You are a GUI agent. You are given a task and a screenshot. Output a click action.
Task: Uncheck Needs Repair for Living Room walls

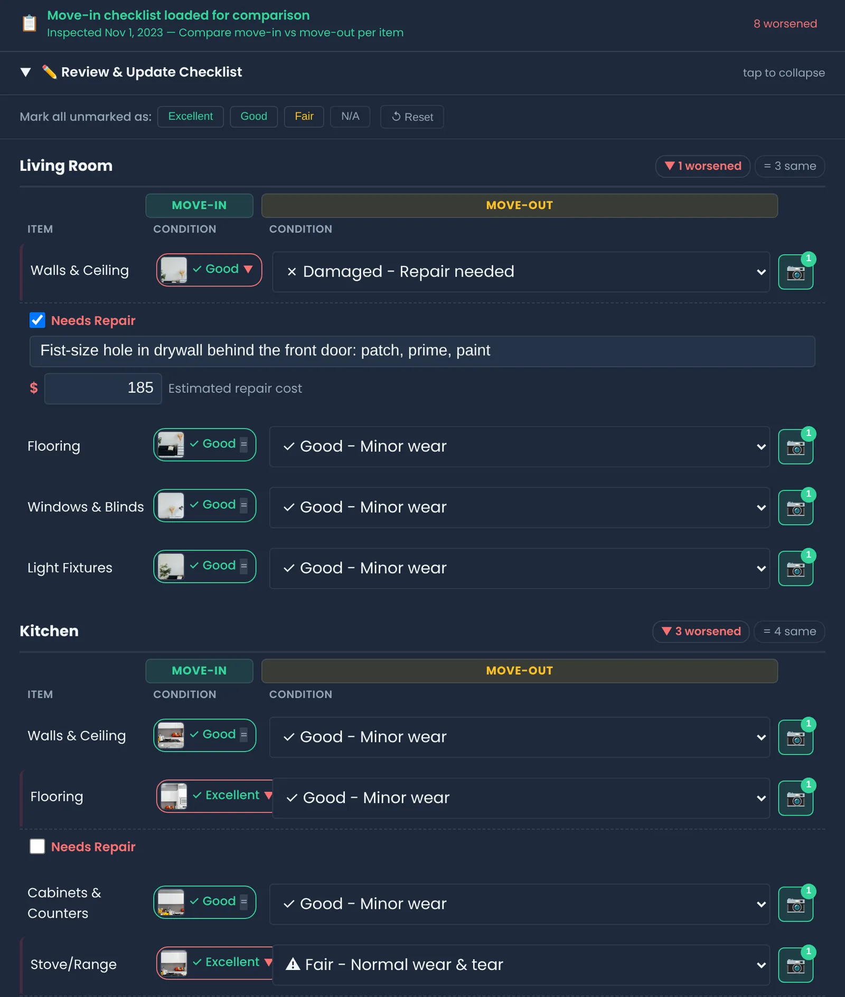pos(37,320)
